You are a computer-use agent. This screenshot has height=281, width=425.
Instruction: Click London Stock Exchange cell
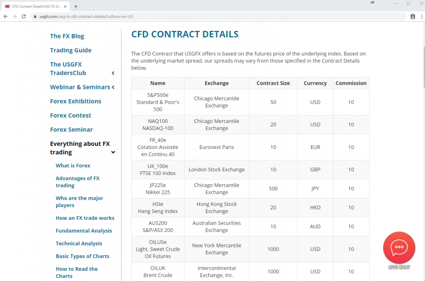[x=217, y=170]
